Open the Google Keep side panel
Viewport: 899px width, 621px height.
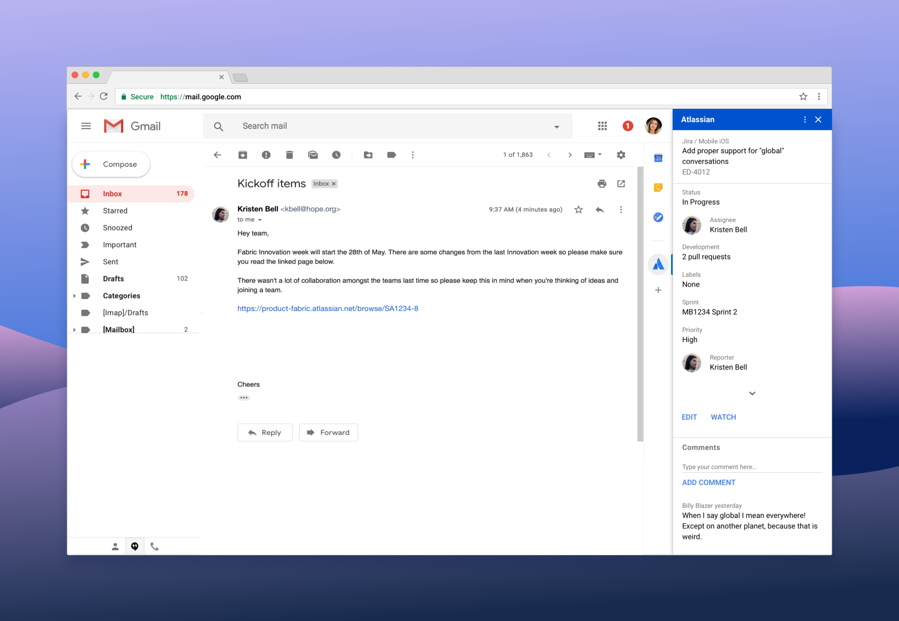pyautogui.click(x=658, y=188)
